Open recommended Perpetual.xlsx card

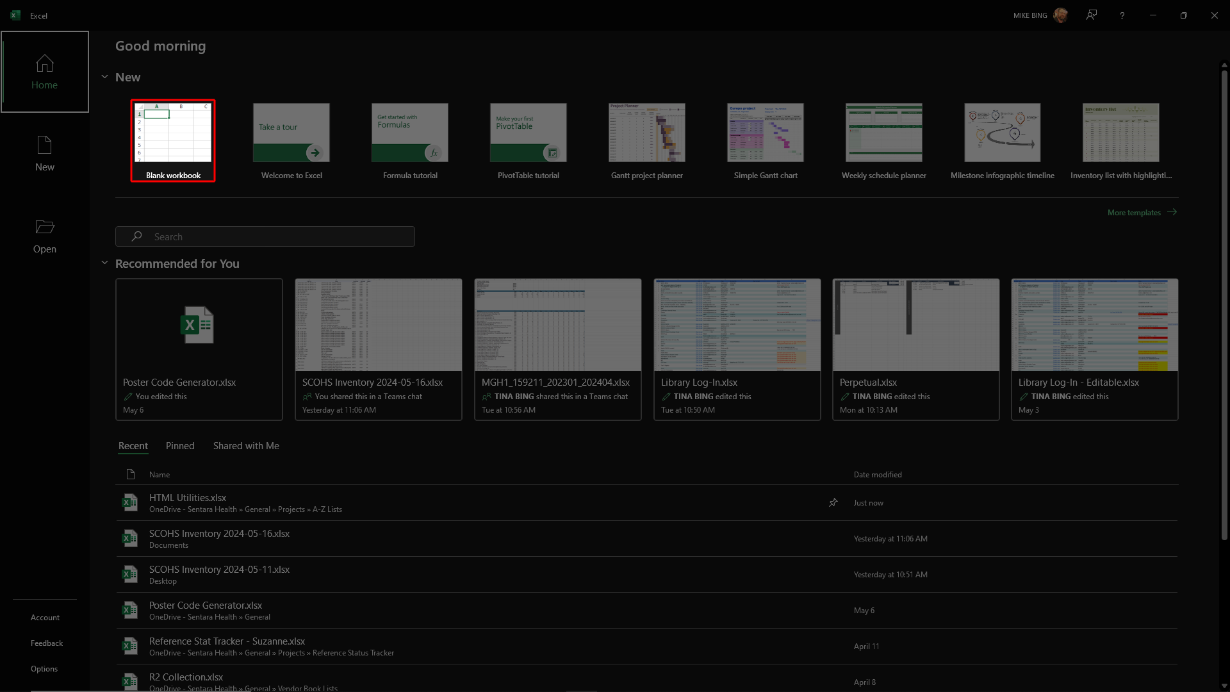[x=916, y=349]
